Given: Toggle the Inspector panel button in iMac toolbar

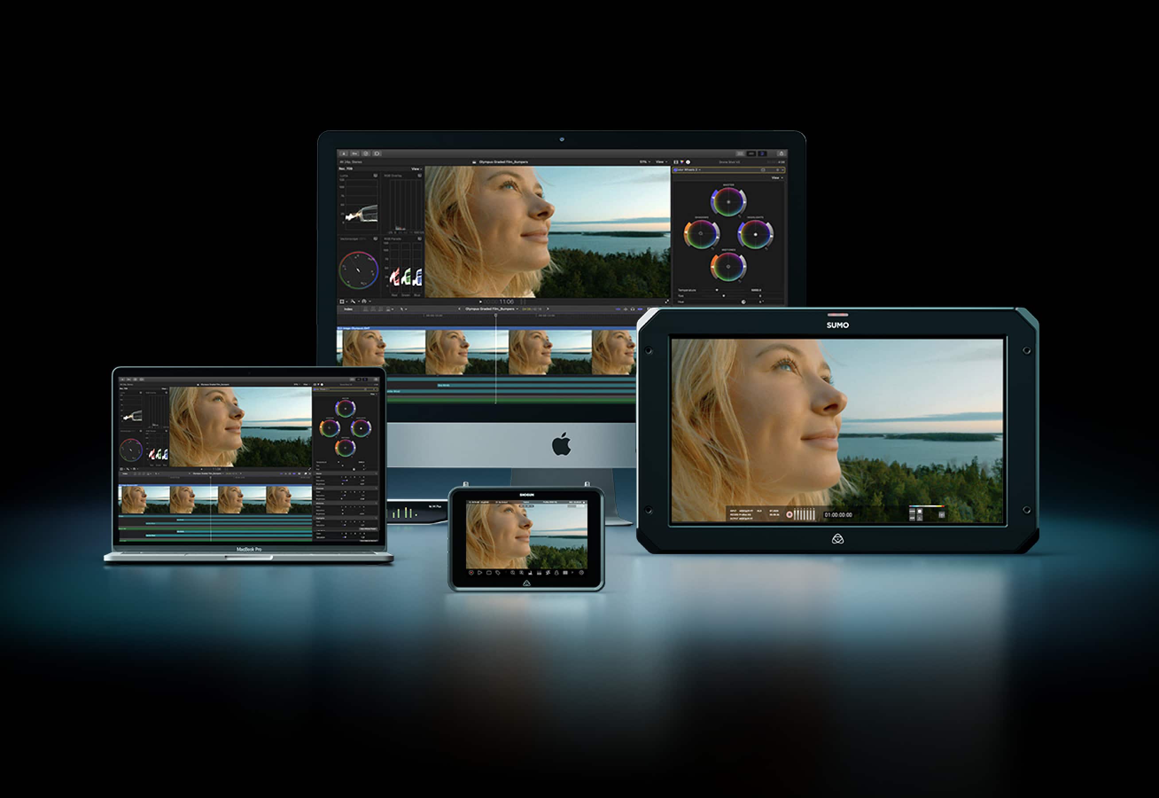Looking at the screenshot, I should 762,153.
